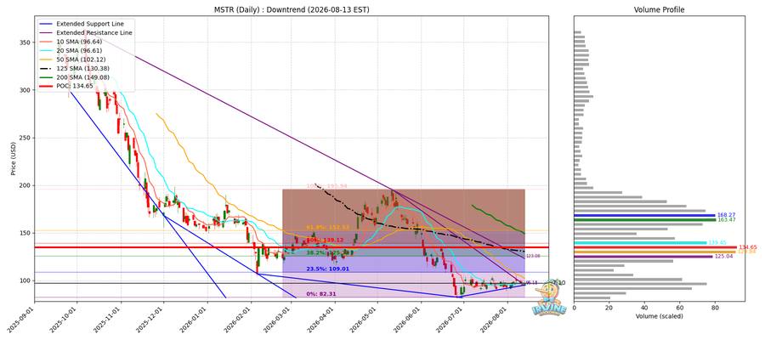Click the 168.27 volume profile label
Screen dimensions: 765x340
(726, 215)
